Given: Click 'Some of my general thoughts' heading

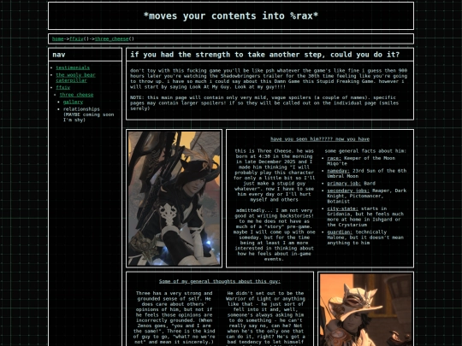Looking at the screenshot, I should pyautogui.click(x=220, y=282).
